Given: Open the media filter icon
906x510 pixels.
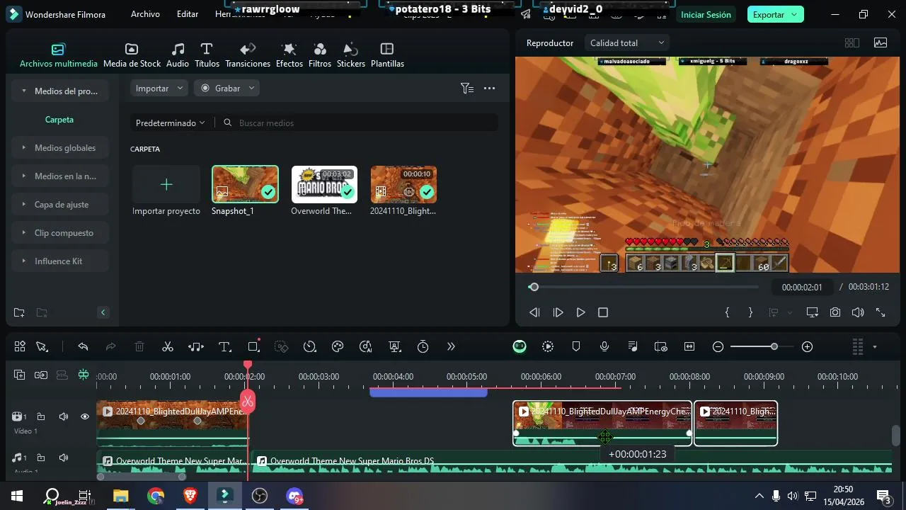Looking at the screenshot, I should point(467,89).
